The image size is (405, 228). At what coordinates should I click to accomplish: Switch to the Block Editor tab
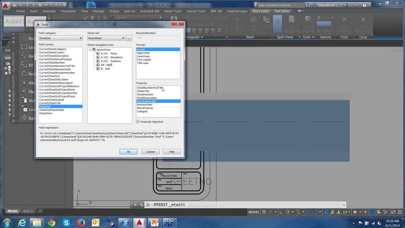(x=261, y=11)
